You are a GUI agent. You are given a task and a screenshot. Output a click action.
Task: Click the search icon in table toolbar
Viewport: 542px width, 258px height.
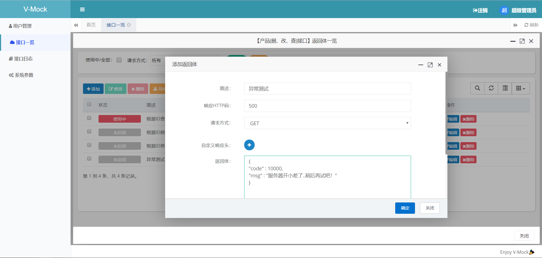[477, 88]
